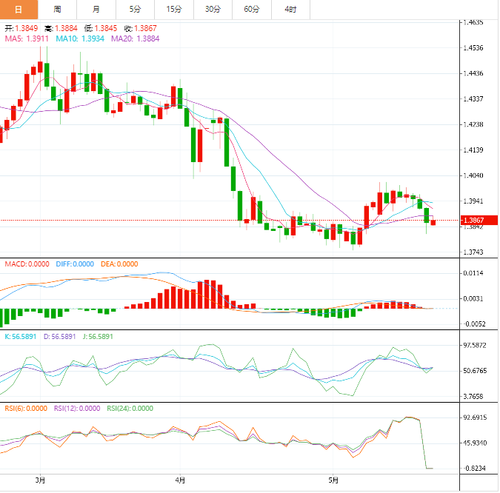This screenshot has width=500, height=493.
Task: Click the high price 1.3884 value
Action: pos(66,28)
